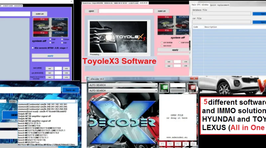Click the green OPEN icon in xDecoder
Screen dimensions: 266x148
point(164,88)
